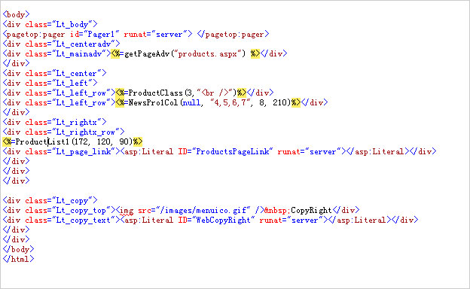The height and width of the screenshot is (289, 470).
Task: Click the closing pagetop:pager tag
Action: tap(233, 34)
